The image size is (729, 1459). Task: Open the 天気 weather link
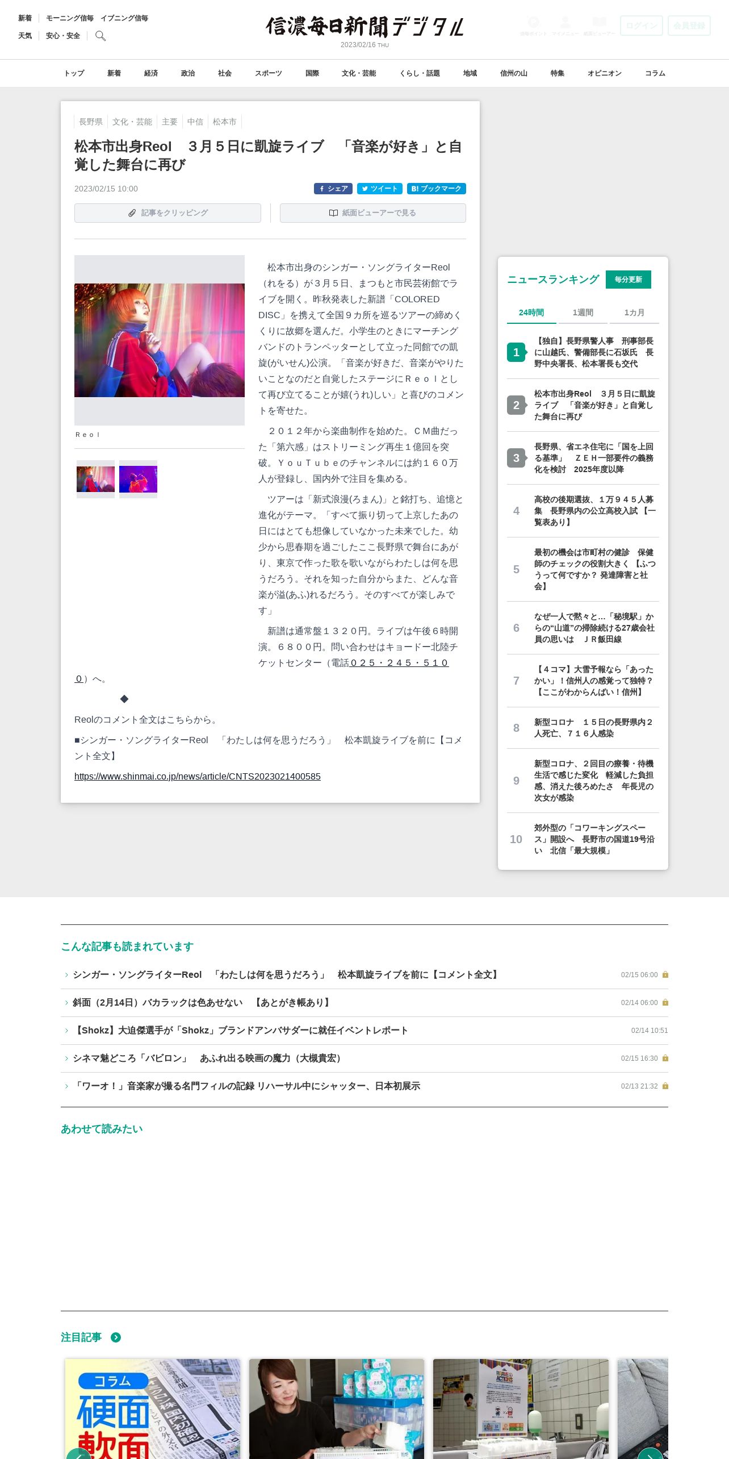click(25, 36)
